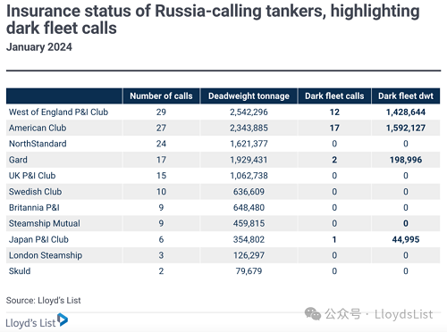This screenshot has width=447, height=332.
Task: Select the Number of calls column header
Action: click(161, 96)
